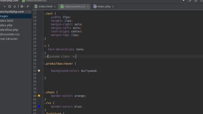The height and width of the screenshot is (114, 203).
Task: Click 'margin-left' property on line 21
Action: pos(60,28)
